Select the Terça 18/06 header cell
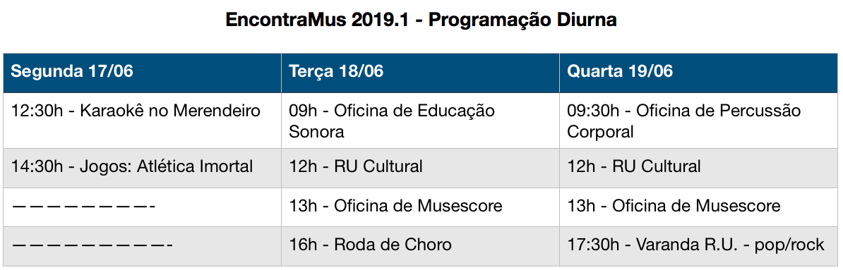843x270 pixels. click(x=420, y=73)
